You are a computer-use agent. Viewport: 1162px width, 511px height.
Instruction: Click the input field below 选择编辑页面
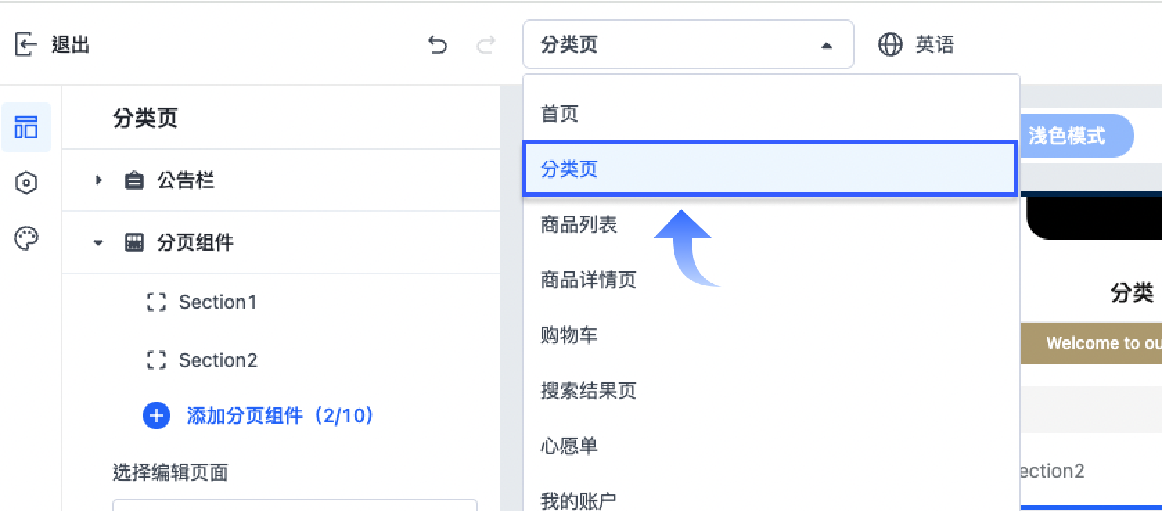point(295,505)
